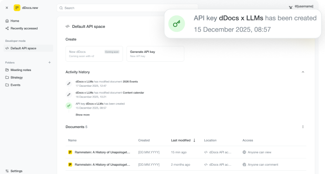This screenshot has width=325, height=174.
Task: Sort documents by Location column
Action: tap(210, 140)
